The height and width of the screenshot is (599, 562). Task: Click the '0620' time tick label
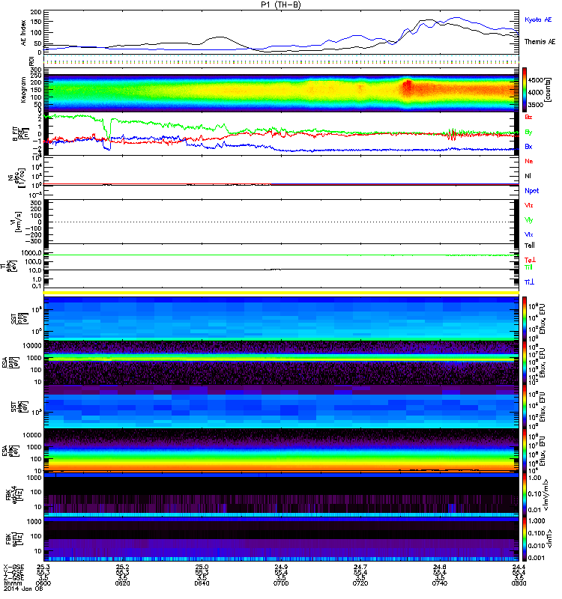point(122,583)
